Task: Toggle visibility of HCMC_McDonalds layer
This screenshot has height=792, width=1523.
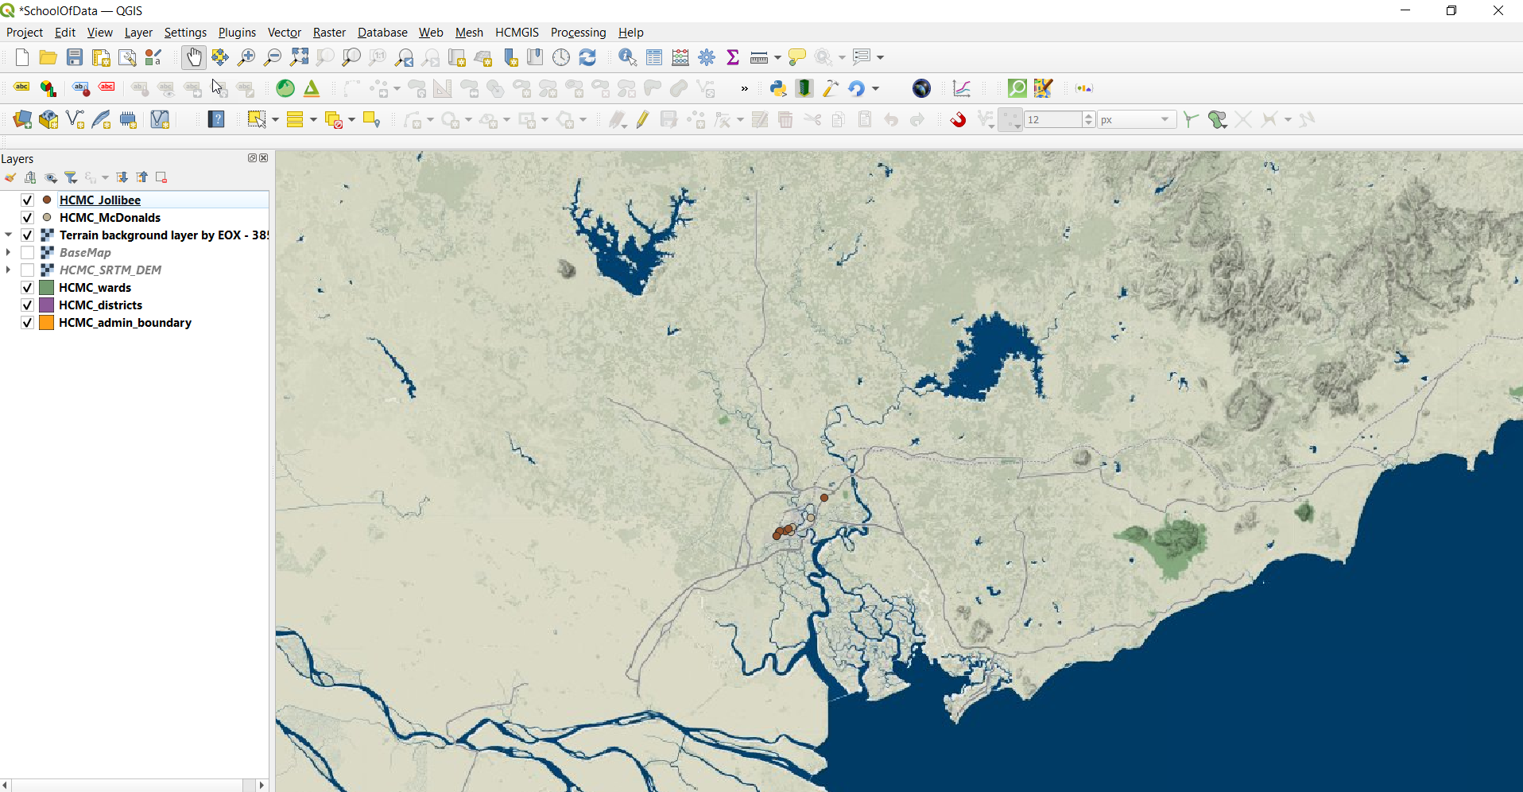Action: click(28, 218)
